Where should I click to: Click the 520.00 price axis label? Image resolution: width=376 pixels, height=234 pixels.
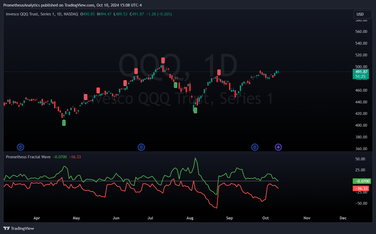click(x=361, y=55)
